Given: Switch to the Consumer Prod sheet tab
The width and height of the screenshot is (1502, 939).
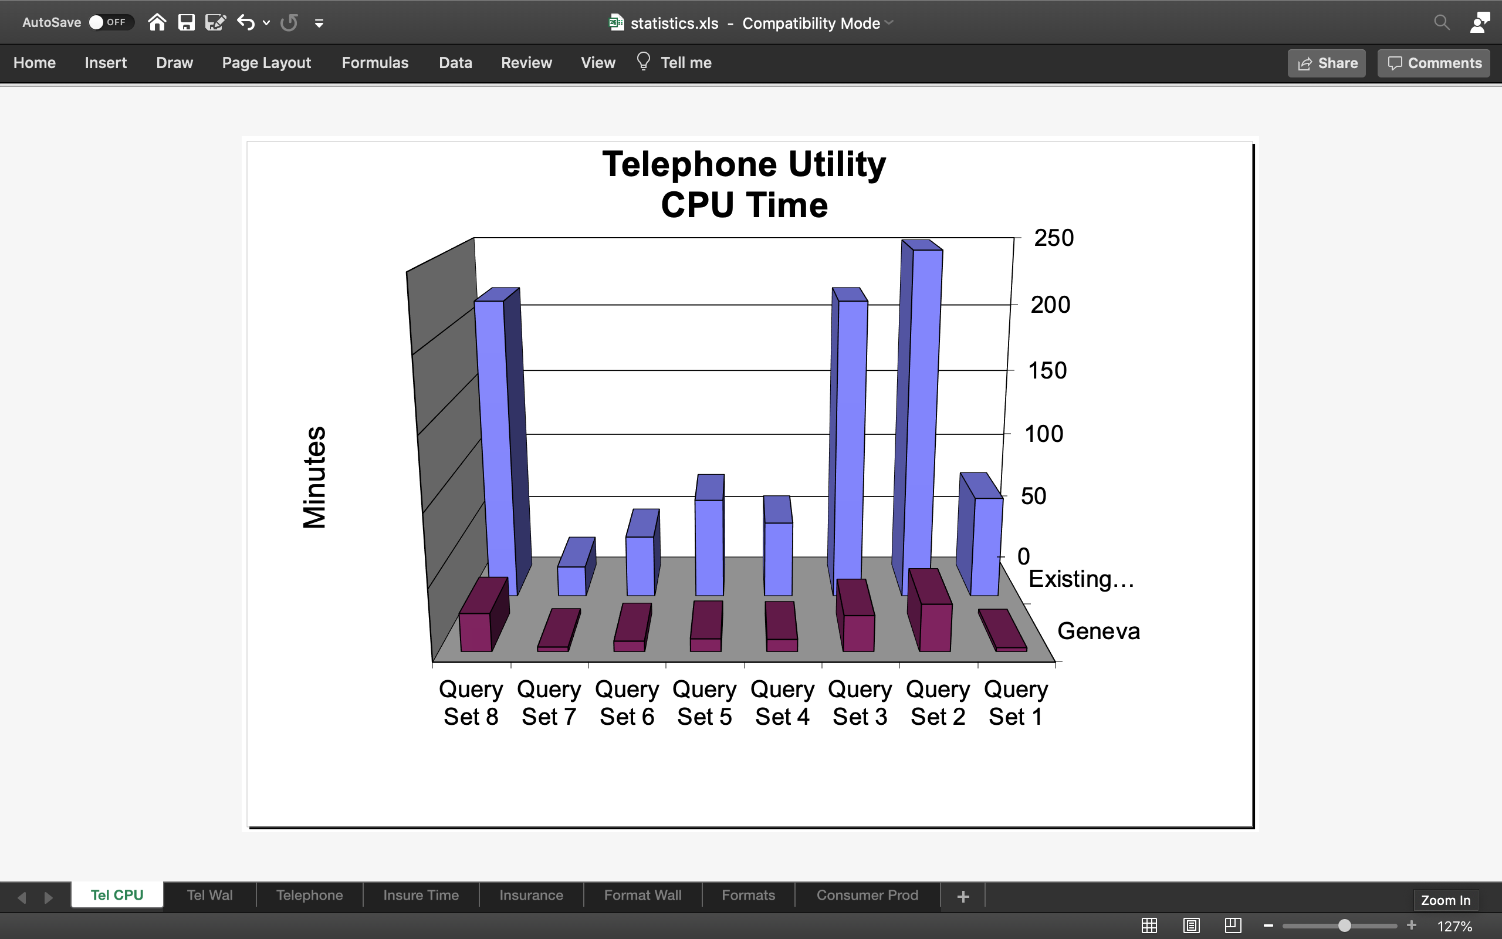Looking at the screenshot, I should [x=867, y=895].
